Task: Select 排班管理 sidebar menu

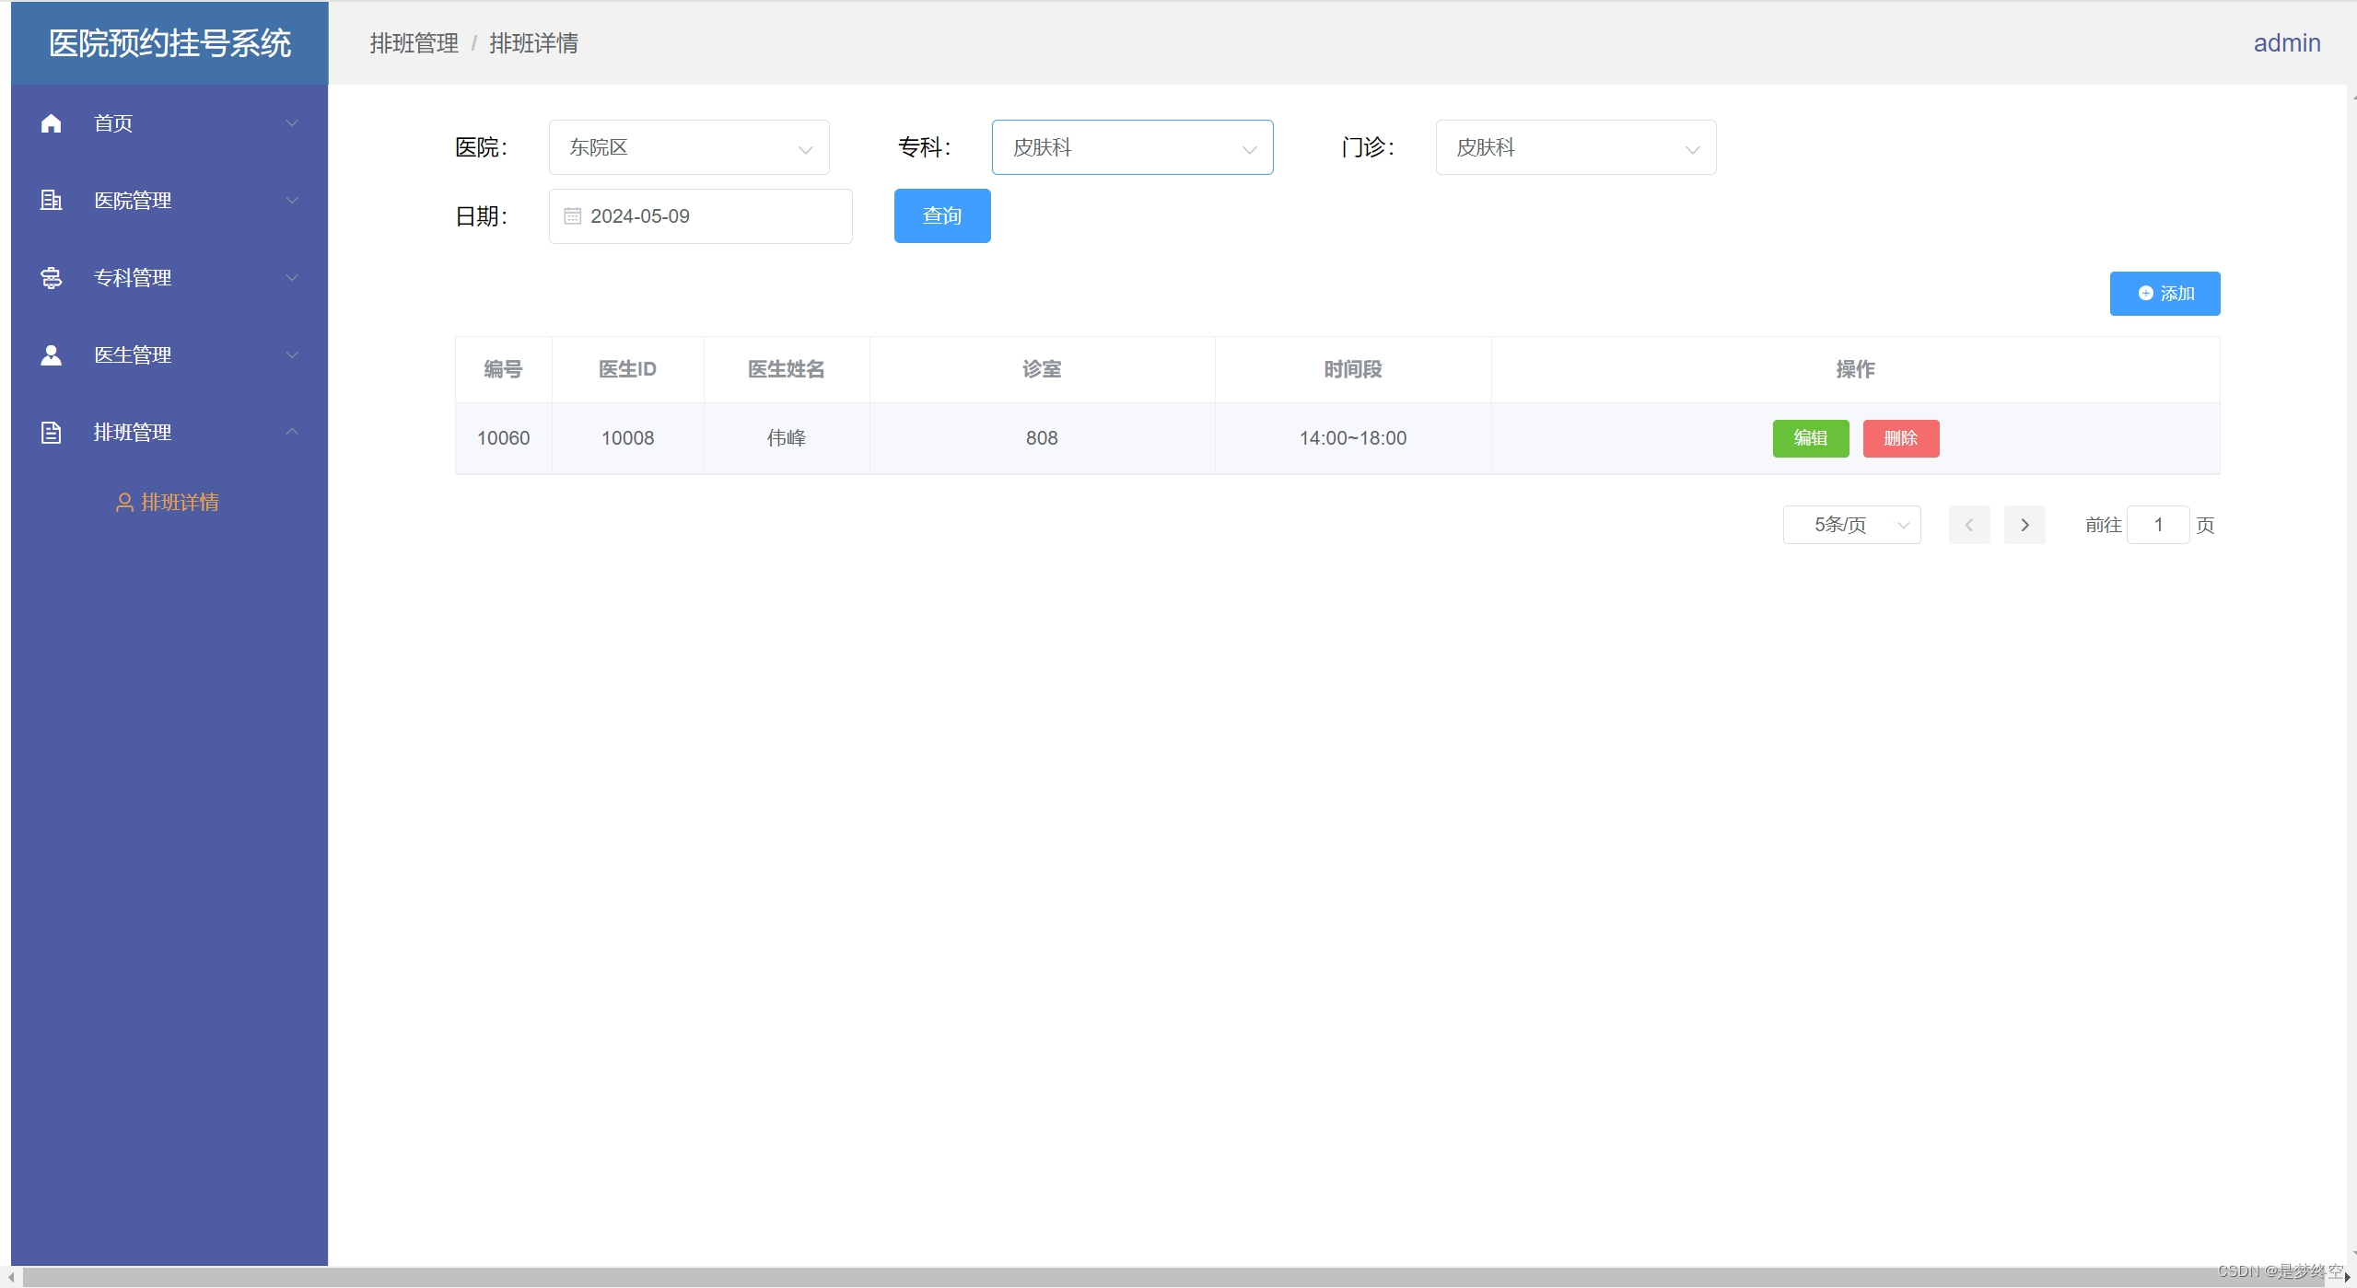Action: pos(169,432)
